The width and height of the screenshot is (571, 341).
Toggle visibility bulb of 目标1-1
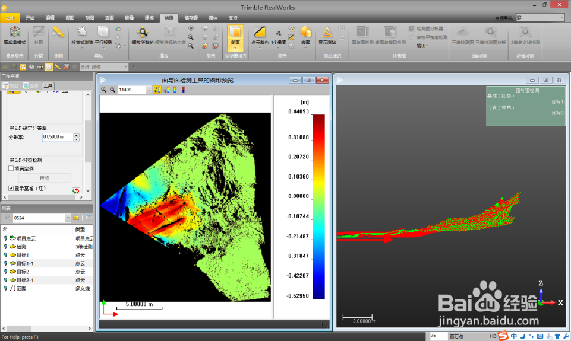5,263
